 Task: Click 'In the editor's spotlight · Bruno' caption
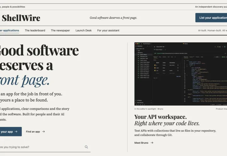coord(149,109)
